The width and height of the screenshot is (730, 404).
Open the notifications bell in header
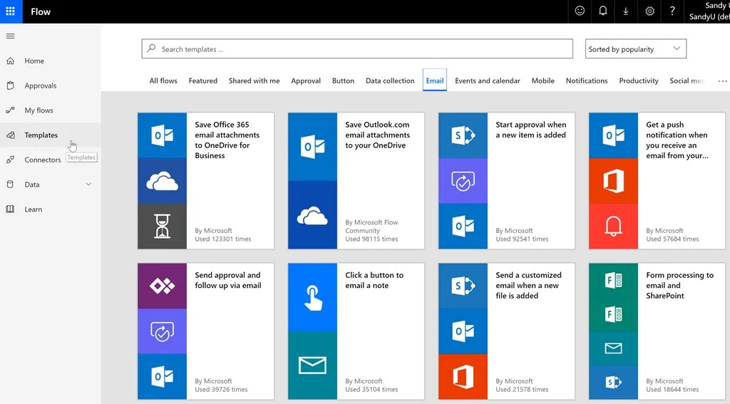[603, 11]
